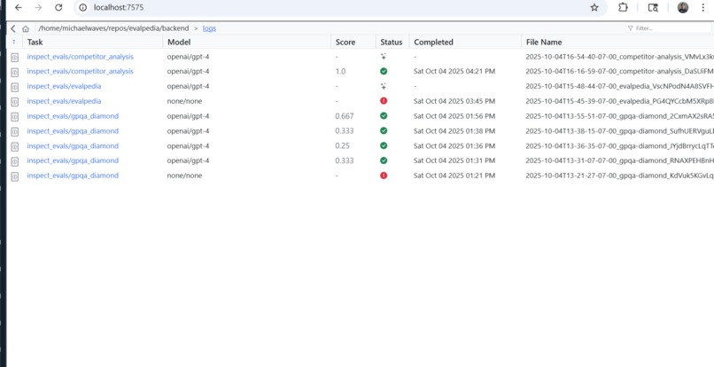Click the green check for the 0.667 score row
This screenshot has height=367, width=714.
coord(384,116)
